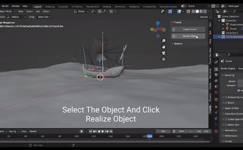Open the Global transform orientation dropdown

click(x=81, y=11)
